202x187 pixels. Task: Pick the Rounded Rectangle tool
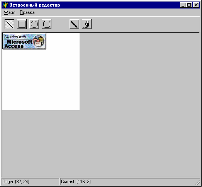click(x=46, y=24)
